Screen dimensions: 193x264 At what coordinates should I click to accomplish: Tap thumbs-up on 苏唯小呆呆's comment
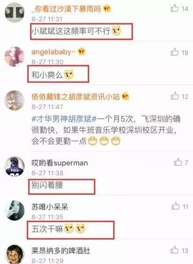(175, 206)
